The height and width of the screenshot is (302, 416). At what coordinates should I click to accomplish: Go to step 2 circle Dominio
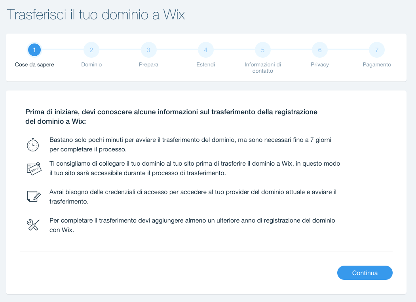tap(91, 50)
